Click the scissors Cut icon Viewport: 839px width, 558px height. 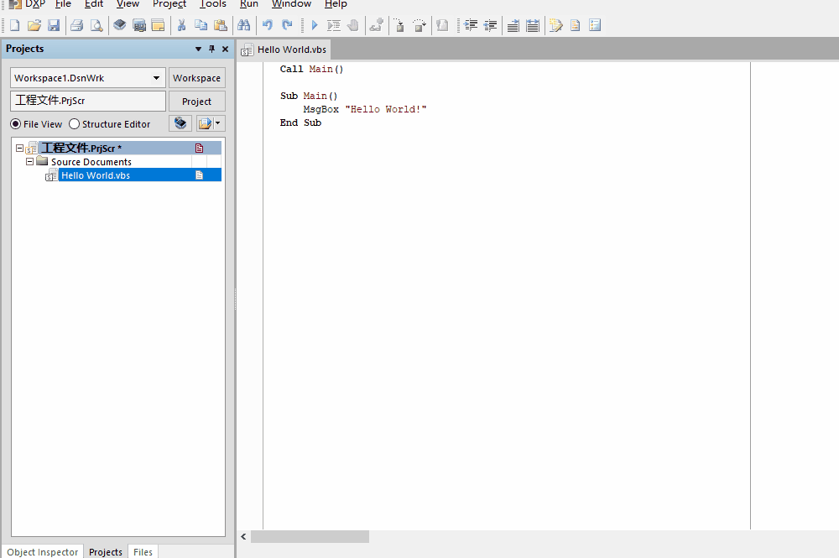pos(180,25)
